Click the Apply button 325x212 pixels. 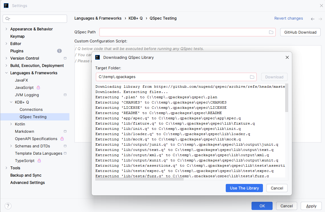[311, 206]
